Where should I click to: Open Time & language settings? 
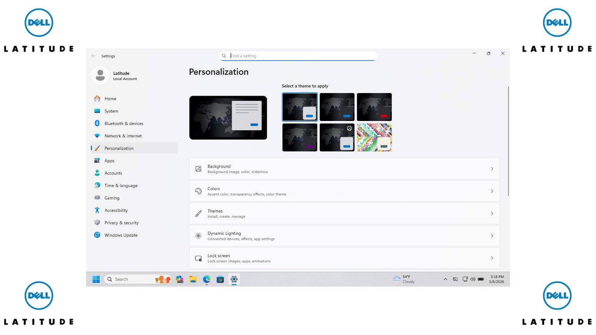point(134,185)
